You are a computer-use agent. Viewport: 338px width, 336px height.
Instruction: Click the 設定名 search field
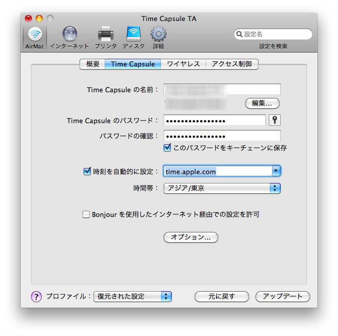pos(273,34)
